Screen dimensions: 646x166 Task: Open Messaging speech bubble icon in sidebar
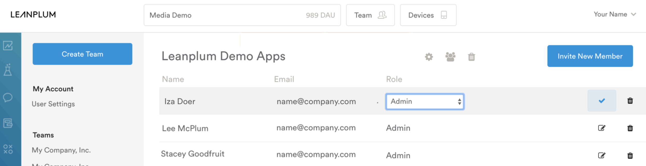coord(8,98)
